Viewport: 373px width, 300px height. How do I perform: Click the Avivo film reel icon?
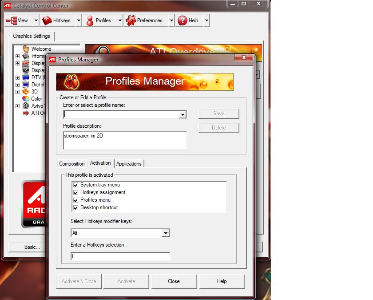26,106
